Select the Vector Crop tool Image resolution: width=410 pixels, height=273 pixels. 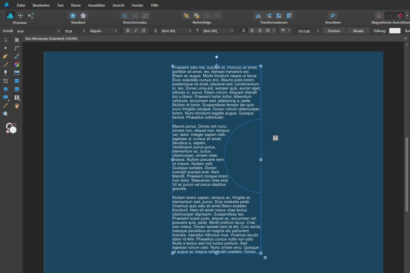pos(5,81)
